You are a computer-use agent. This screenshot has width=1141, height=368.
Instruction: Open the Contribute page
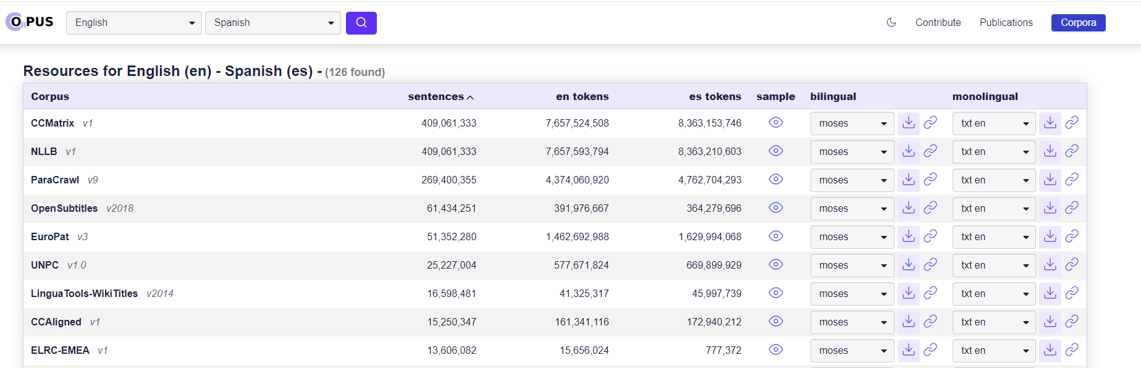click(x=938, y=23)
